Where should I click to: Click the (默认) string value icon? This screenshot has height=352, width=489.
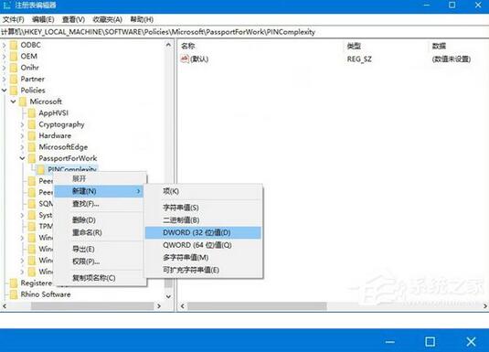pos(185,59)
